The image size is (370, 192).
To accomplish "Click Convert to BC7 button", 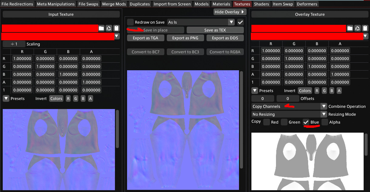I will coord(146,52).
